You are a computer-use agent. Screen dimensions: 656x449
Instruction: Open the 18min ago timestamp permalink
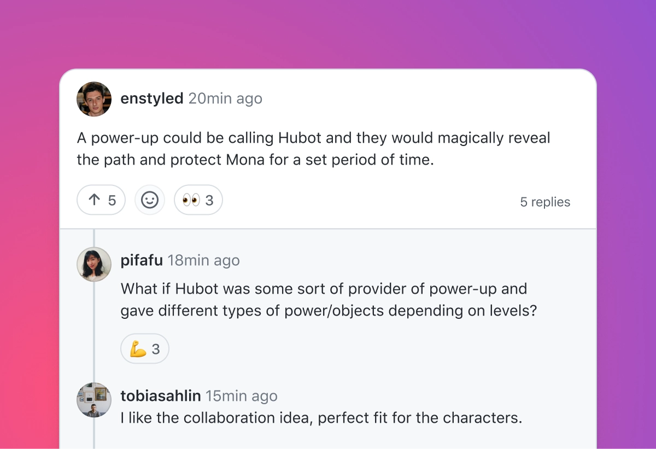coord(203,260)
